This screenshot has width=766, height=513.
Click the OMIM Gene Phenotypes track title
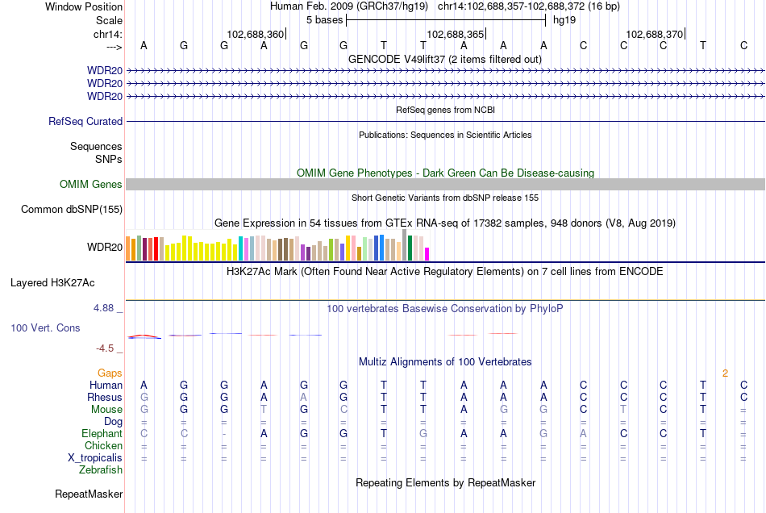(445, 173)
